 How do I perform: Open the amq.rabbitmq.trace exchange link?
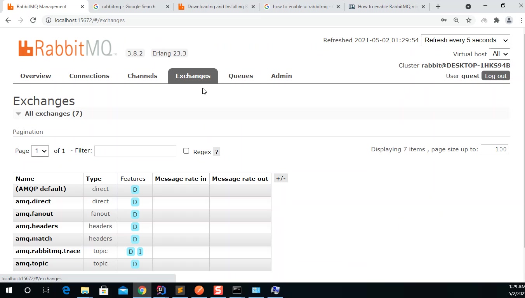[x=48, y=251]
